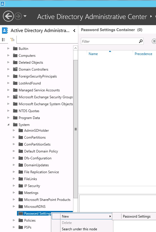Expand the Policies node
This screenshot has height=232, width=156.
14,220
